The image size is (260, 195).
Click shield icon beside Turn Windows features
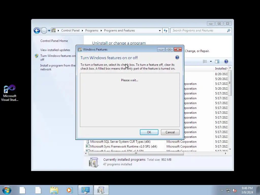coord(37,56)
